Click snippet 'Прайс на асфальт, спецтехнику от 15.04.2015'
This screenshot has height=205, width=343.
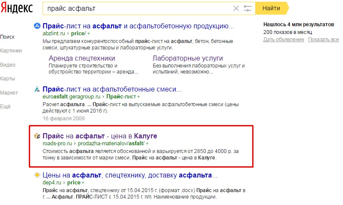pos(144,193)
